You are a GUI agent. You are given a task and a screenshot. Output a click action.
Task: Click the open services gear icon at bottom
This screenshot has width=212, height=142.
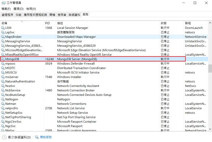coord(37,137)
